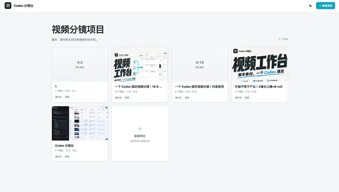Screen dimensions: 339x192
Task: Click the plus icon in the new project card
Action: (x=140, y=129)
